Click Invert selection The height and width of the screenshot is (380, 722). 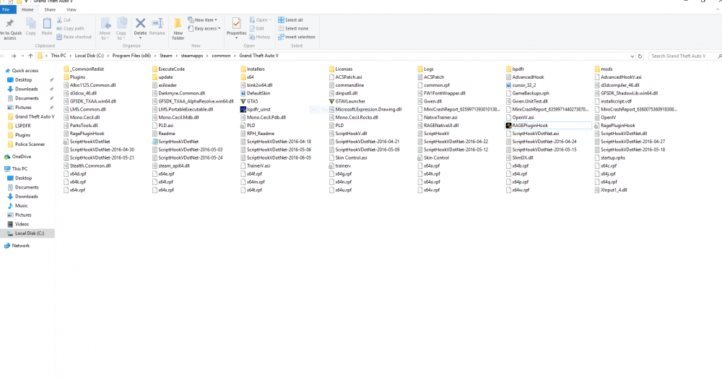(x=297, y=37)
